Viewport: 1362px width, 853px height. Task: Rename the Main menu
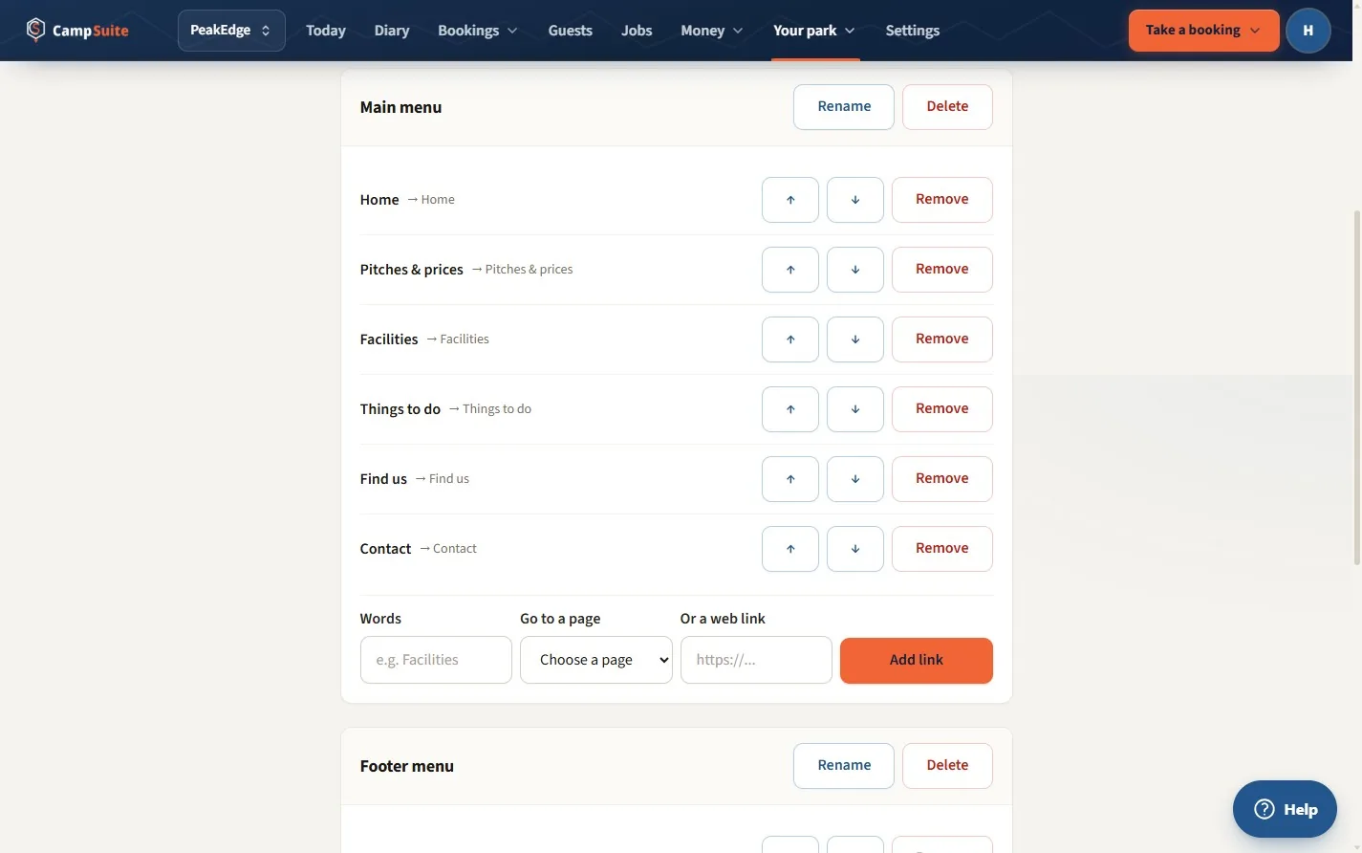click(844, 107)
